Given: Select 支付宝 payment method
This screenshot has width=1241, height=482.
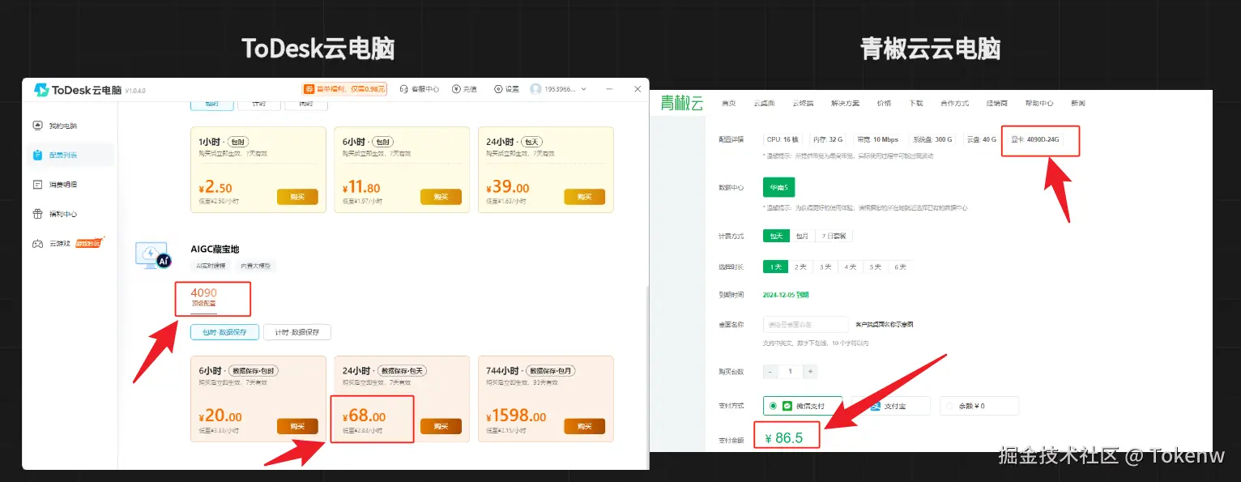Looking at the screenshot, I should (x=889, y=406).
